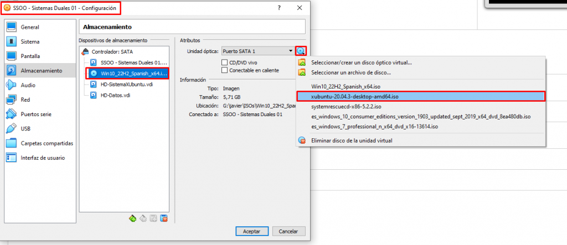Open the USB settings section
This screenshot has height=245, width=567.
pyautogui.click(x=25, y=128)
